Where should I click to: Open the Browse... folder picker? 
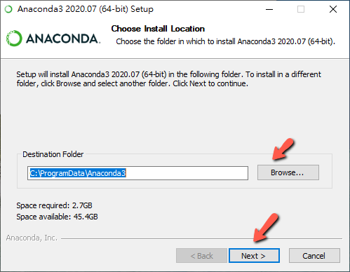(x=288, y=172)
